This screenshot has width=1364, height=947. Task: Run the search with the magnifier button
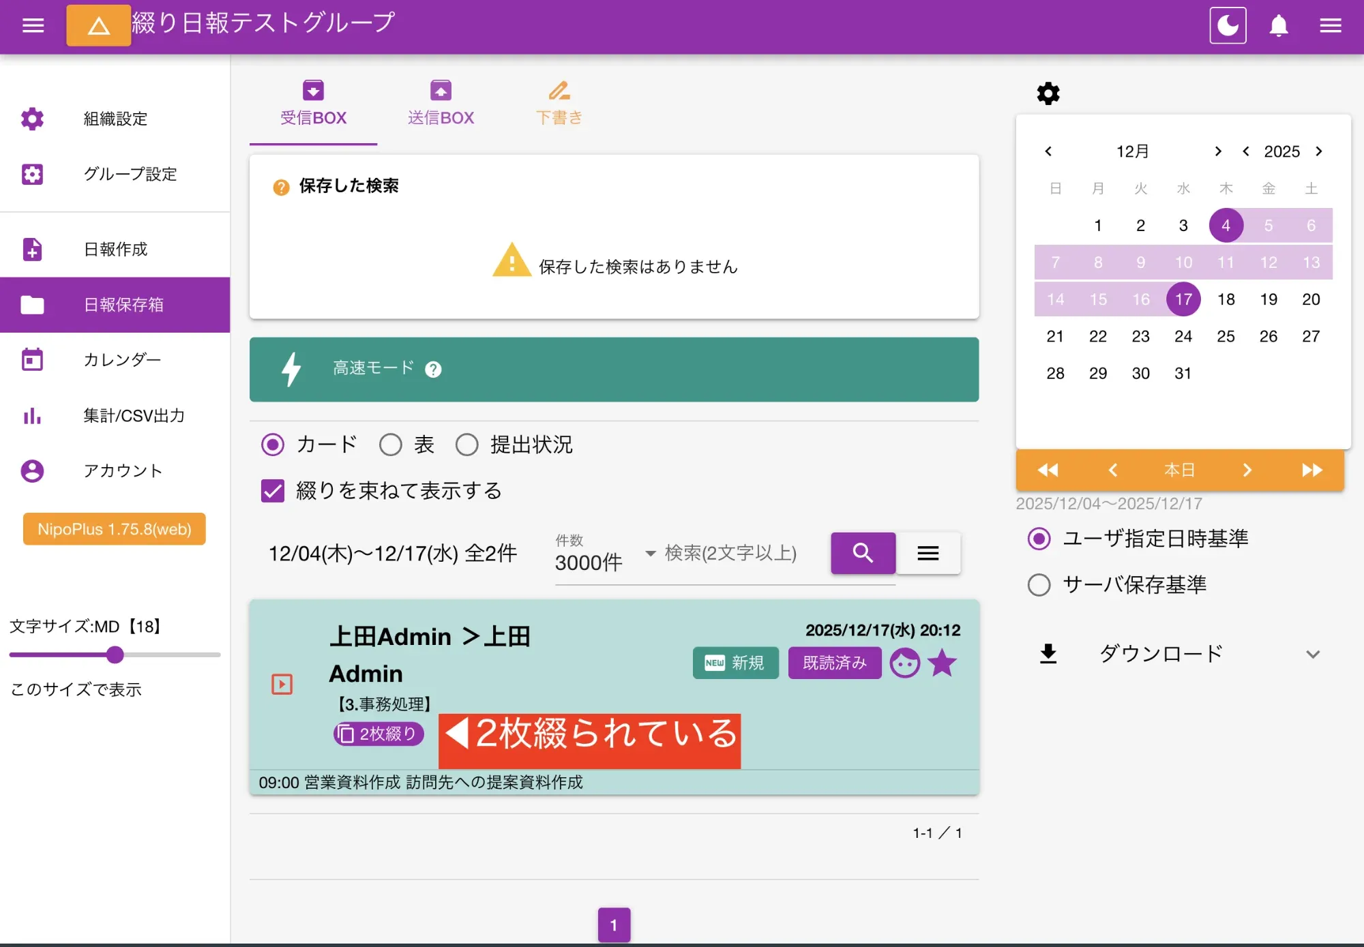pyautogui.click(x=863, y=553)
